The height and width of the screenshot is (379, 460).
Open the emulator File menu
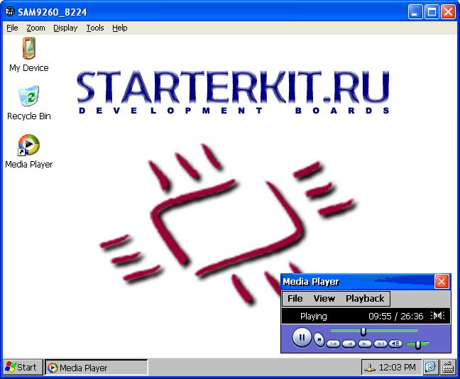12,28
